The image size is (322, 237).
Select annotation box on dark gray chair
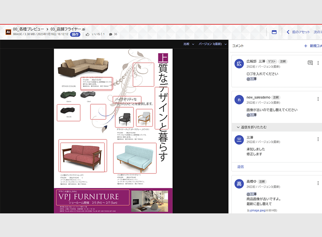click(124, 117)
